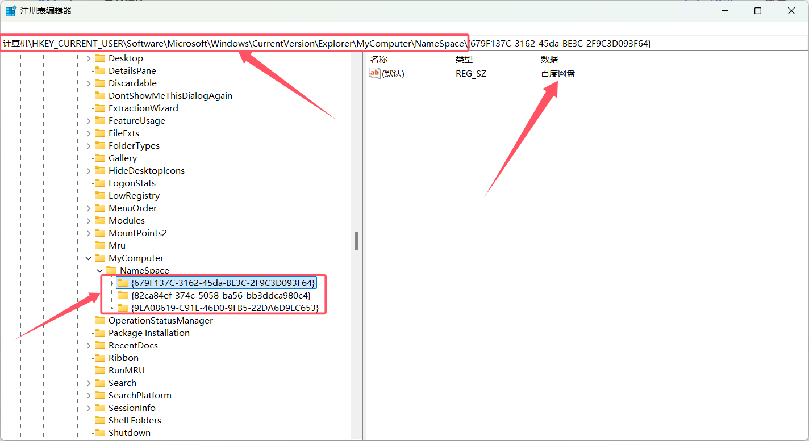Sort by the 数据 column header
809x441 pixels.
point(665,59)
